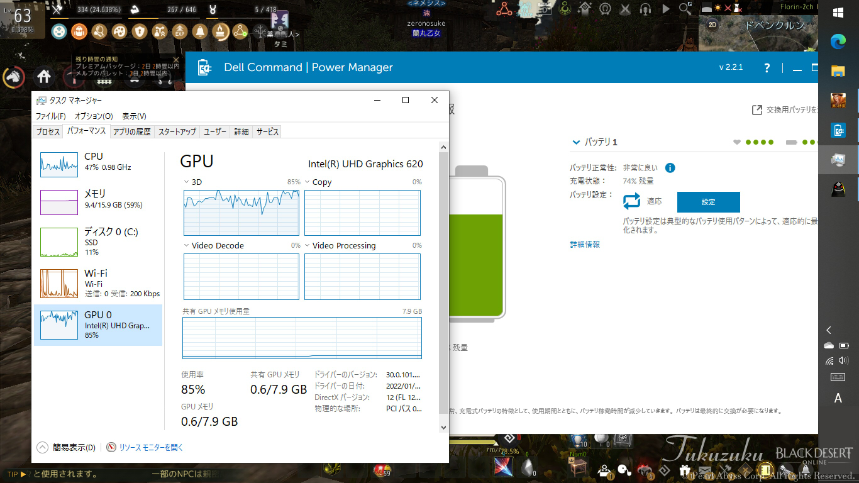Click the 3D GPU usage graph
The image size is (859, 483).
(241, 213)
